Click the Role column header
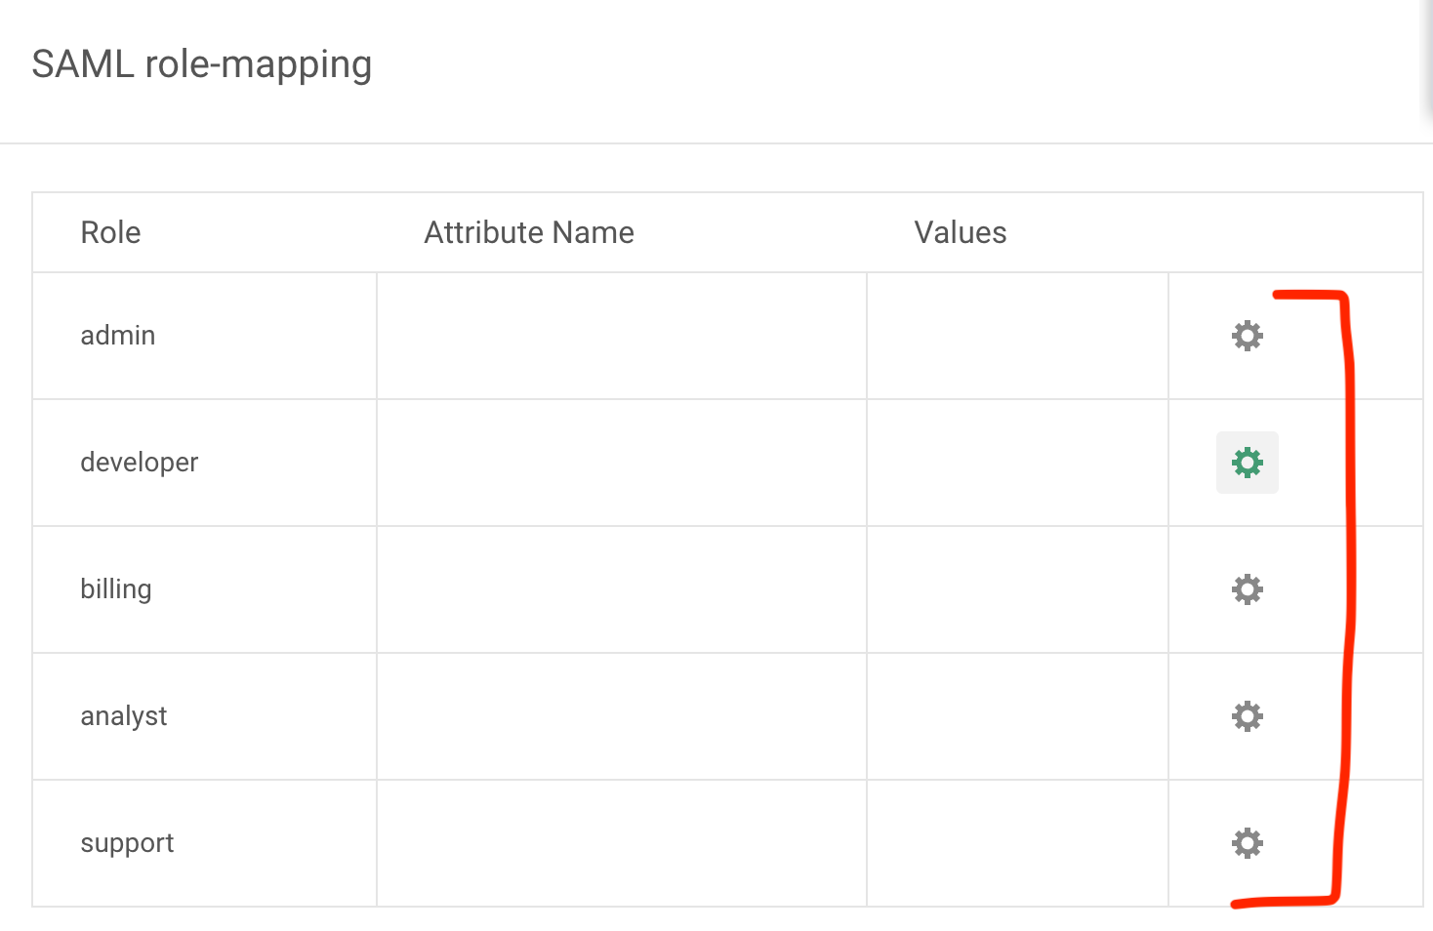 click(x=110, y=232)
